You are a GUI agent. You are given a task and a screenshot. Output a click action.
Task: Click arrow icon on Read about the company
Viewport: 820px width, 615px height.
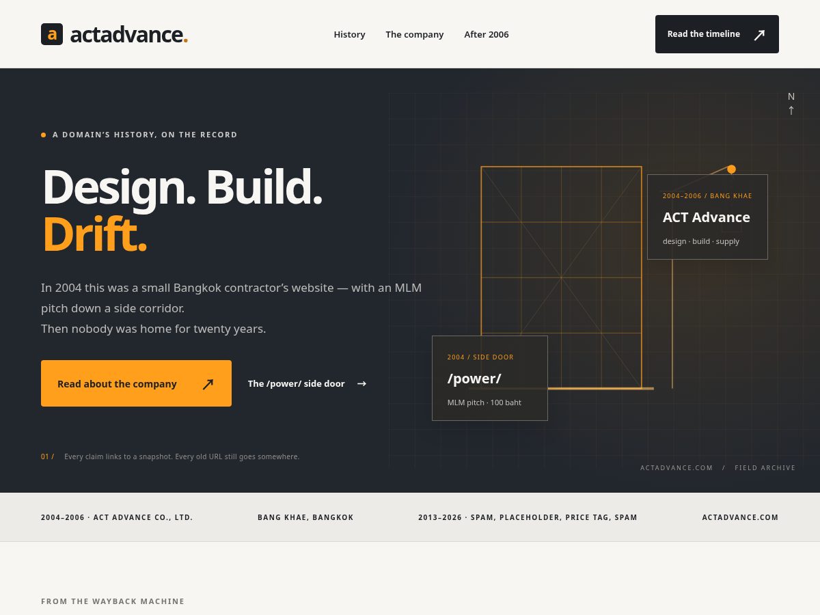coord(208,384)
